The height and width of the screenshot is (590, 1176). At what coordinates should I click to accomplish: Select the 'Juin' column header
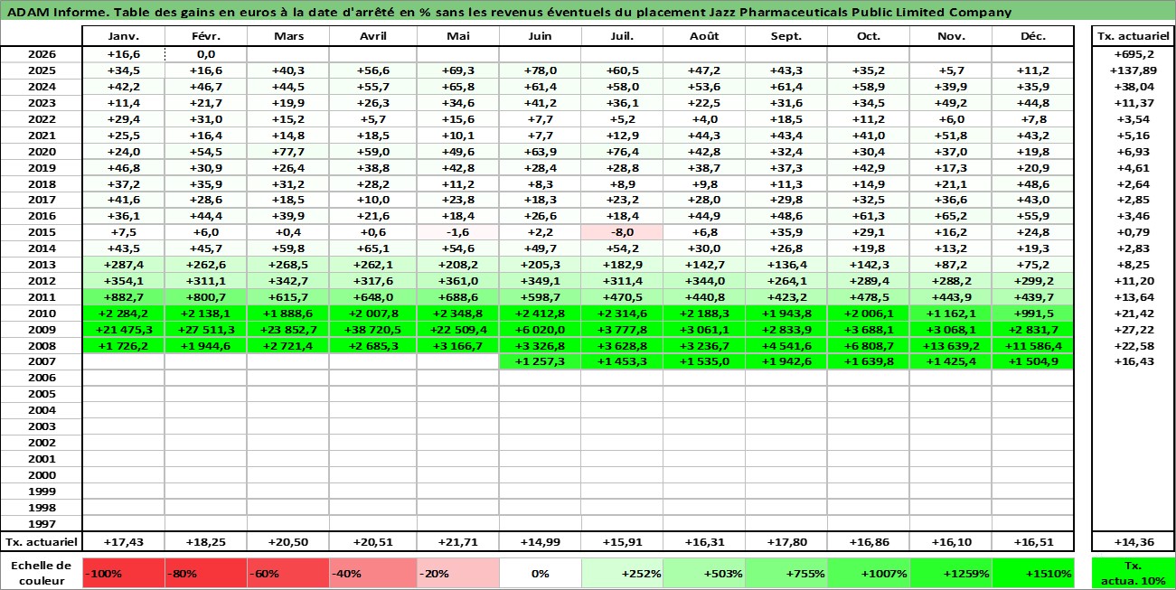(540, 36)
